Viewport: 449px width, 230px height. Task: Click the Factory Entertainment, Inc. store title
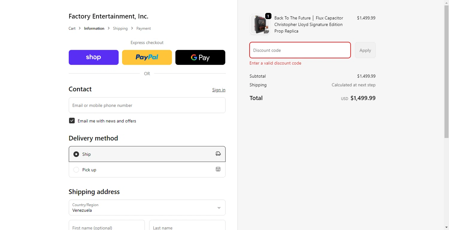[108, 16]
